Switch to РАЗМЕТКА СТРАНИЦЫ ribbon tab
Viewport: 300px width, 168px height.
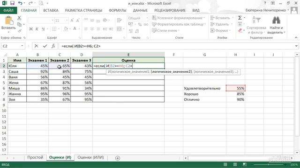pyautogui.click(x=83, y=10)
